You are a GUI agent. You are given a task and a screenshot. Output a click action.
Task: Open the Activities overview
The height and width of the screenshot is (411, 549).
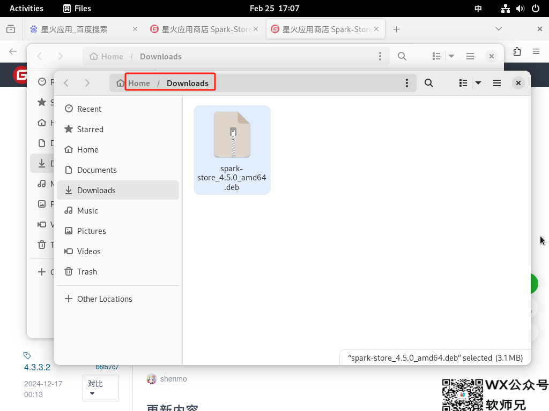[x=26, y=8]
